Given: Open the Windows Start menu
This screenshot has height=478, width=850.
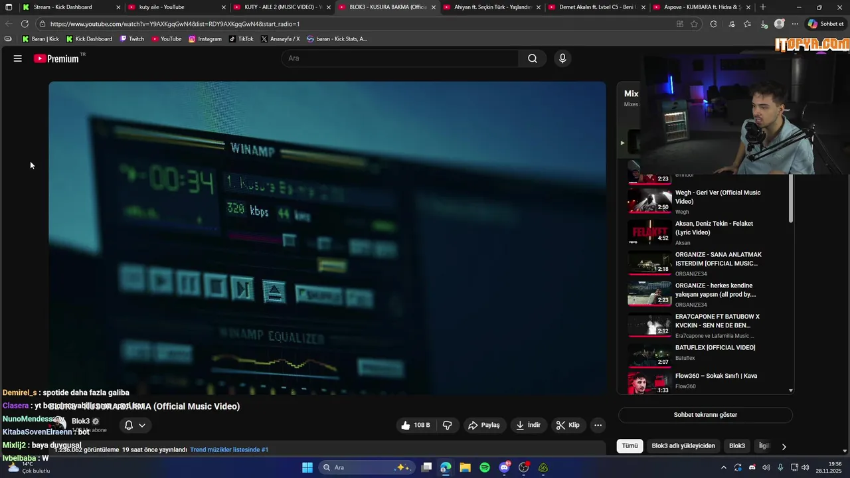Looking at the screenshot, I should pos(307,467).
